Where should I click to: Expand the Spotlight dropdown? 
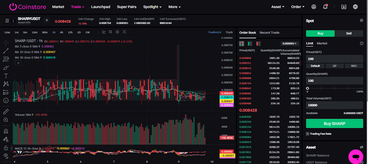pyautogui.click(x=152, y=7)
